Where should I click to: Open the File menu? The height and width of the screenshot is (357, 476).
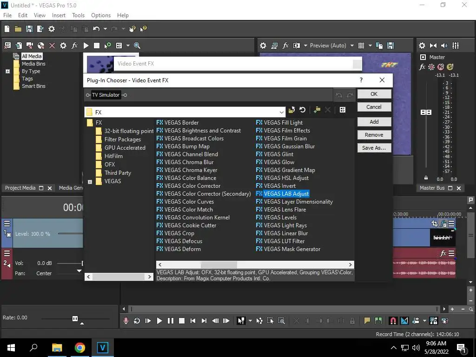click(7, 15)
